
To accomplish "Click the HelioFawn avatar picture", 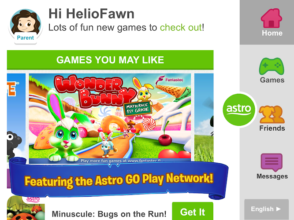I will coord(26,22).
